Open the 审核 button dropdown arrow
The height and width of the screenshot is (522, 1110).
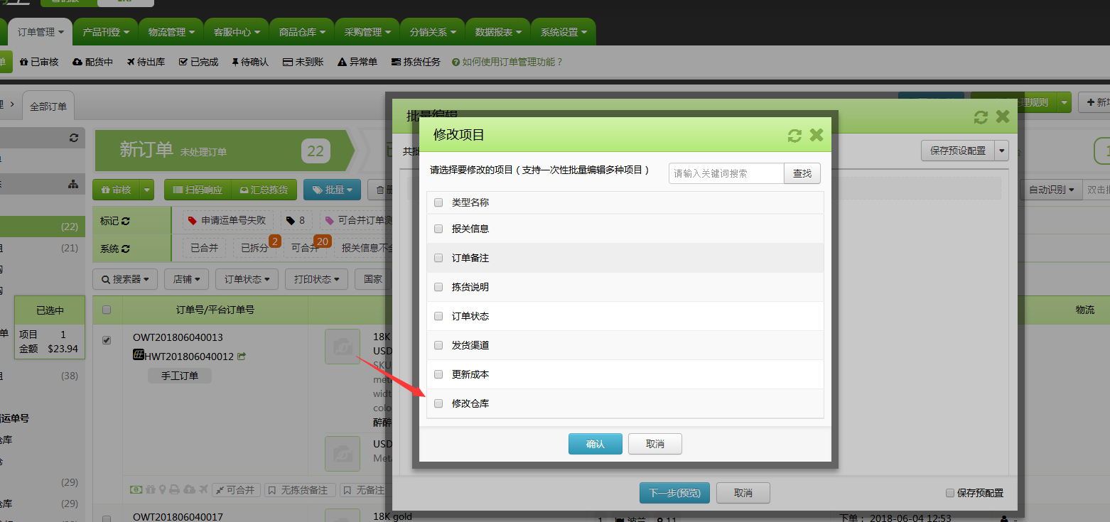tap(147, 190)
